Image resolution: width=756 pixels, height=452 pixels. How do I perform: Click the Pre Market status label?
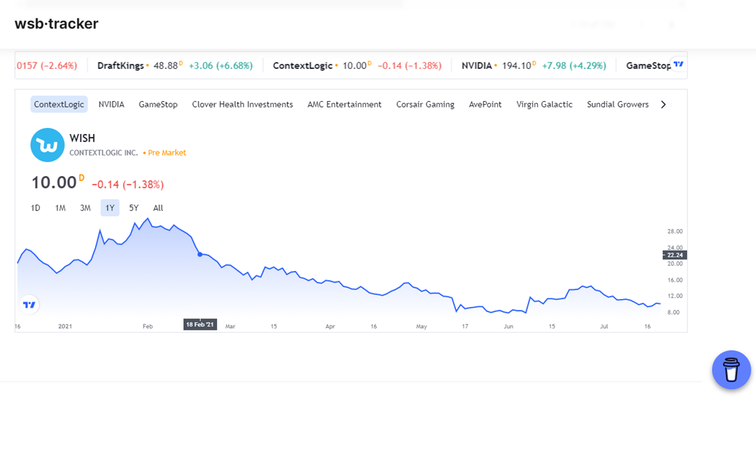pos(167,152)
